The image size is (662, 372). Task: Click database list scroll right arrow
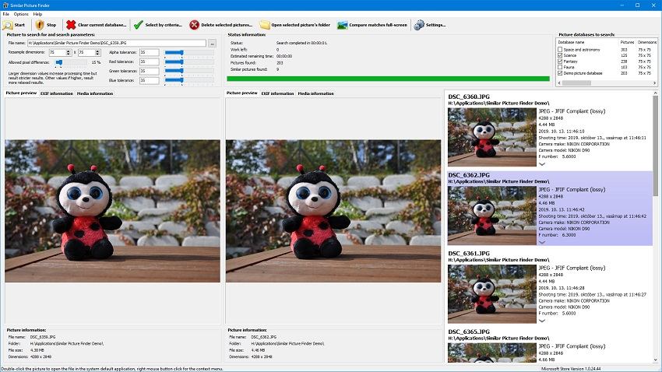(655, 83)
